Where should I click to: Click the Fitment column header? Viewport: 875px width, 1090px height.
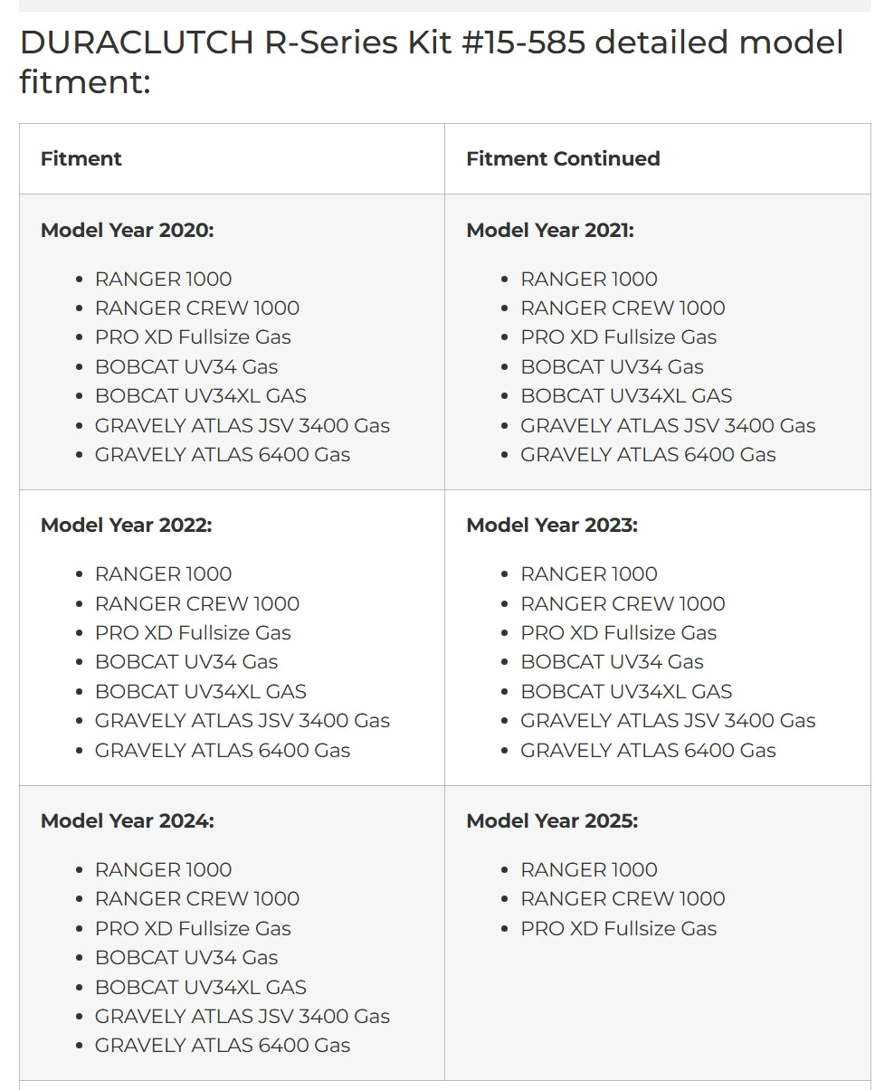[x=81, y=158]
